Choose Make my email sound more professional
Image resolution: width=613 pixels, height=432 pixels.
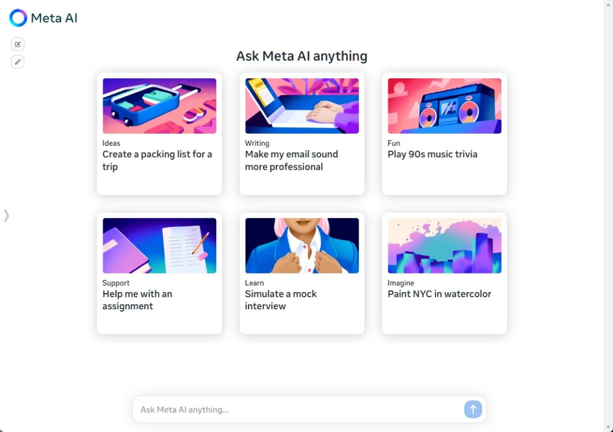(291, 161)
